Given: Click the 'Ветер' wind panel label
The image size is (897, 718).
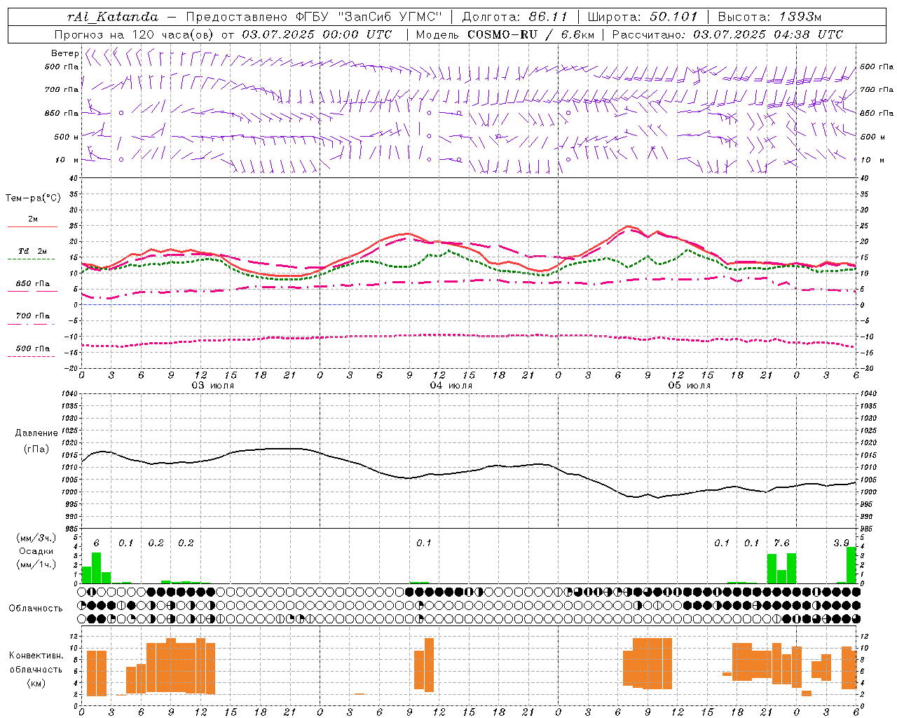Looking at the screenshot, I should pyautogui.click(x=64, y=53).
